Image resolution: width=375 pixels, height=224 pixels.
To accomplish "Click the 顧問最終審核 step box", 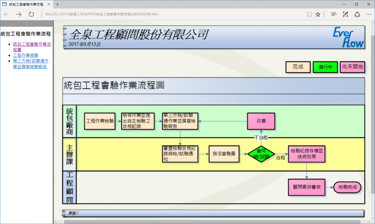I will (x=306, y=187).
